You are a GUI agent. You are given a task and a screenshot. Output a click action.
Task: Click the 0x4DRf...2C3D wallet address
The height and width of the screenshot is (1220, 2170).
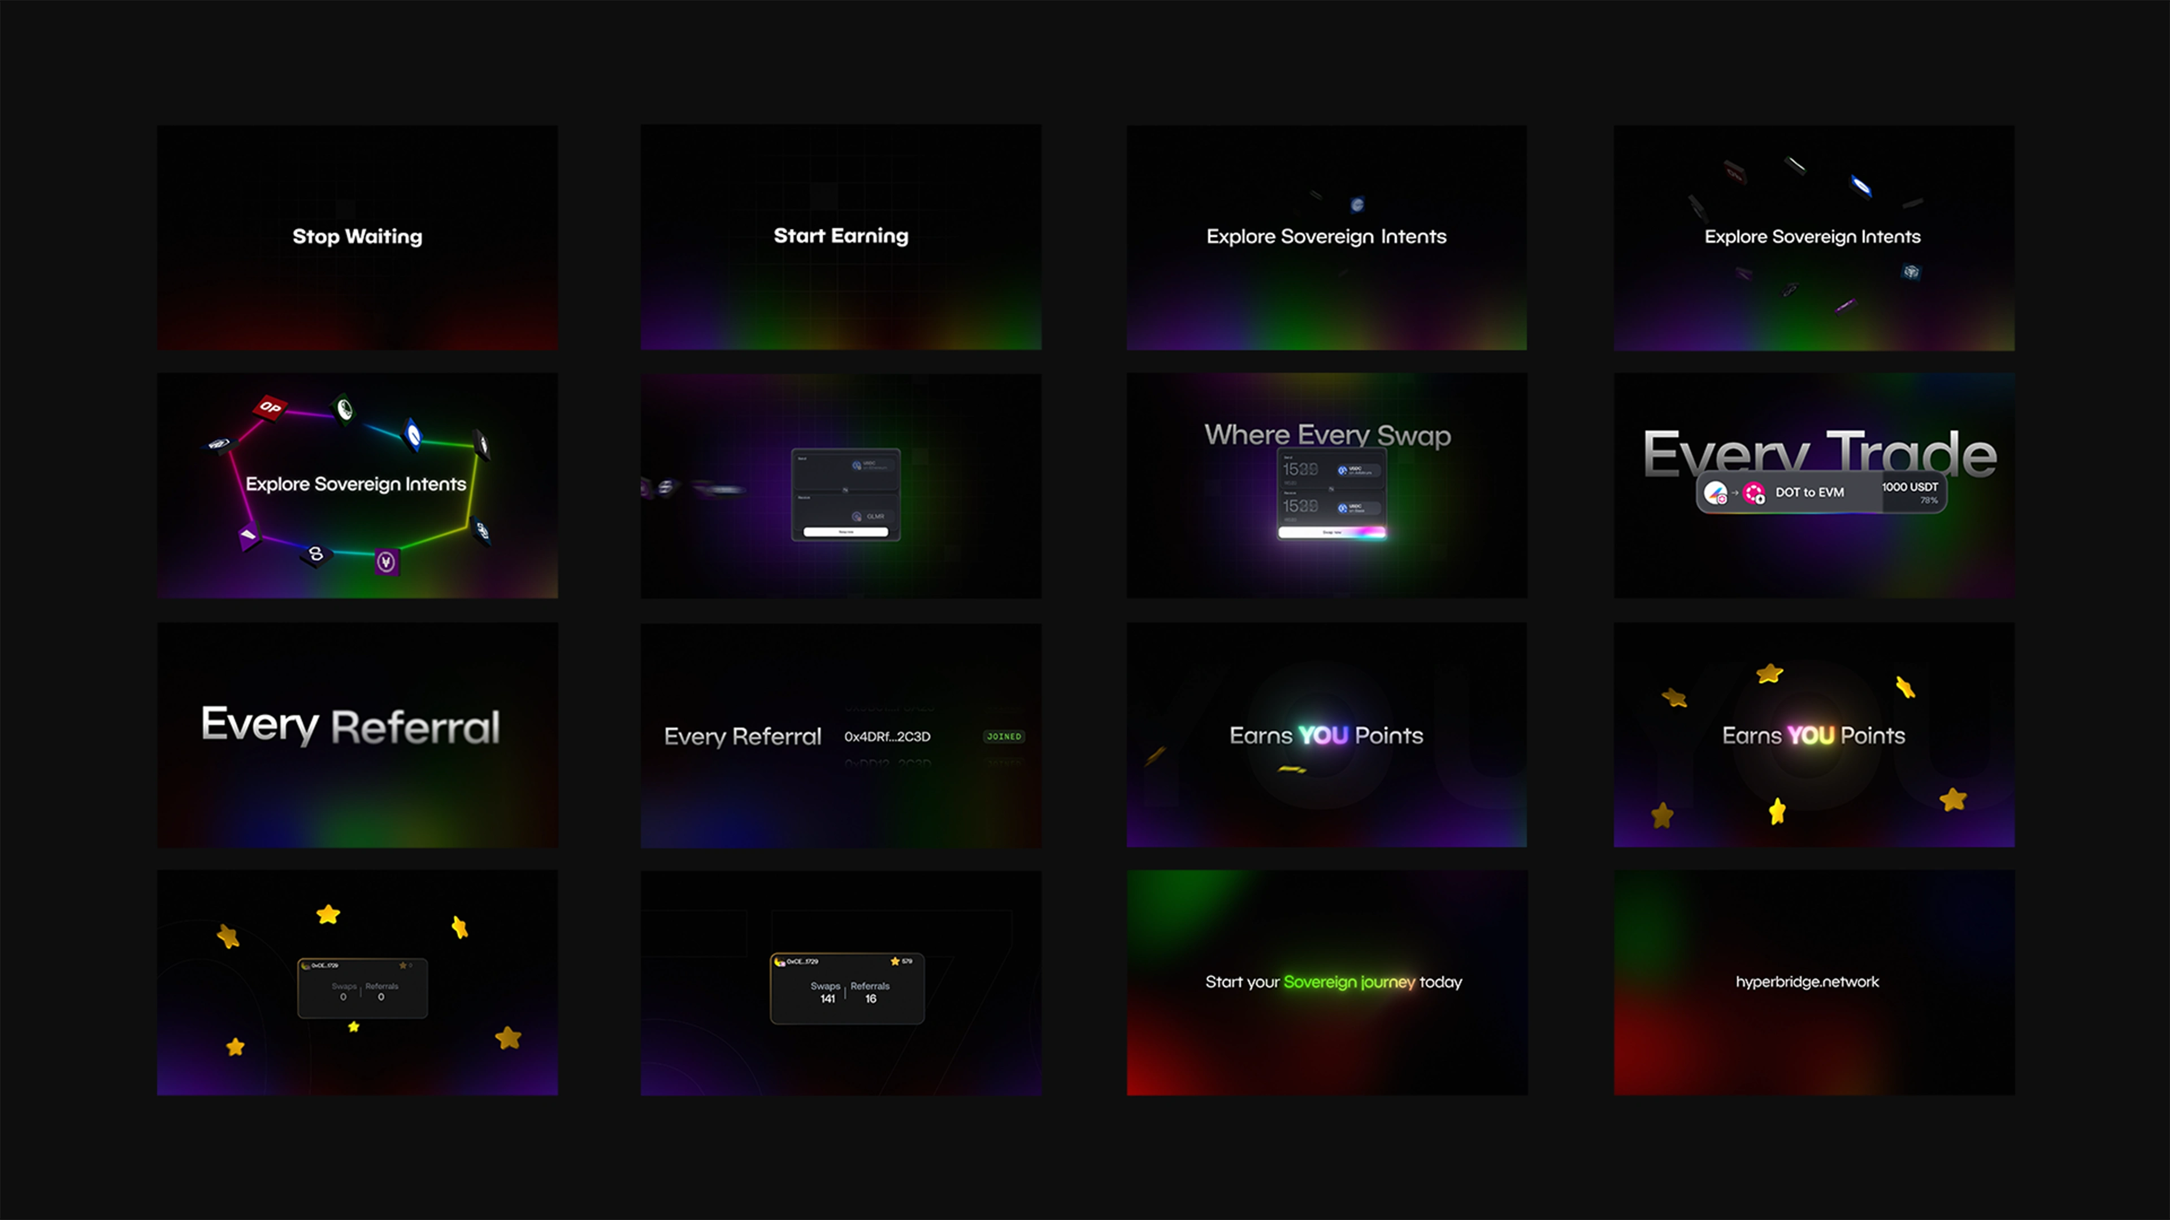tap(887, 737)
